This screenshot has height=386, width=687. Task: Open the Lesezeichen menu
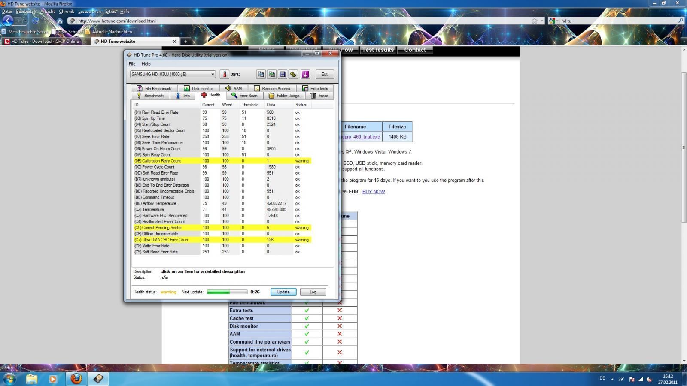89,12
